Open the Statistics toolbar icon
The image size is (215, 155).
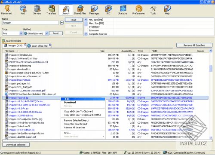[x=123, y=10]
